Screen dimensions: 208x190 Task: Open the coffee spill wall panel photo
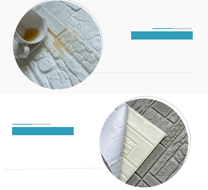point(58,45)
